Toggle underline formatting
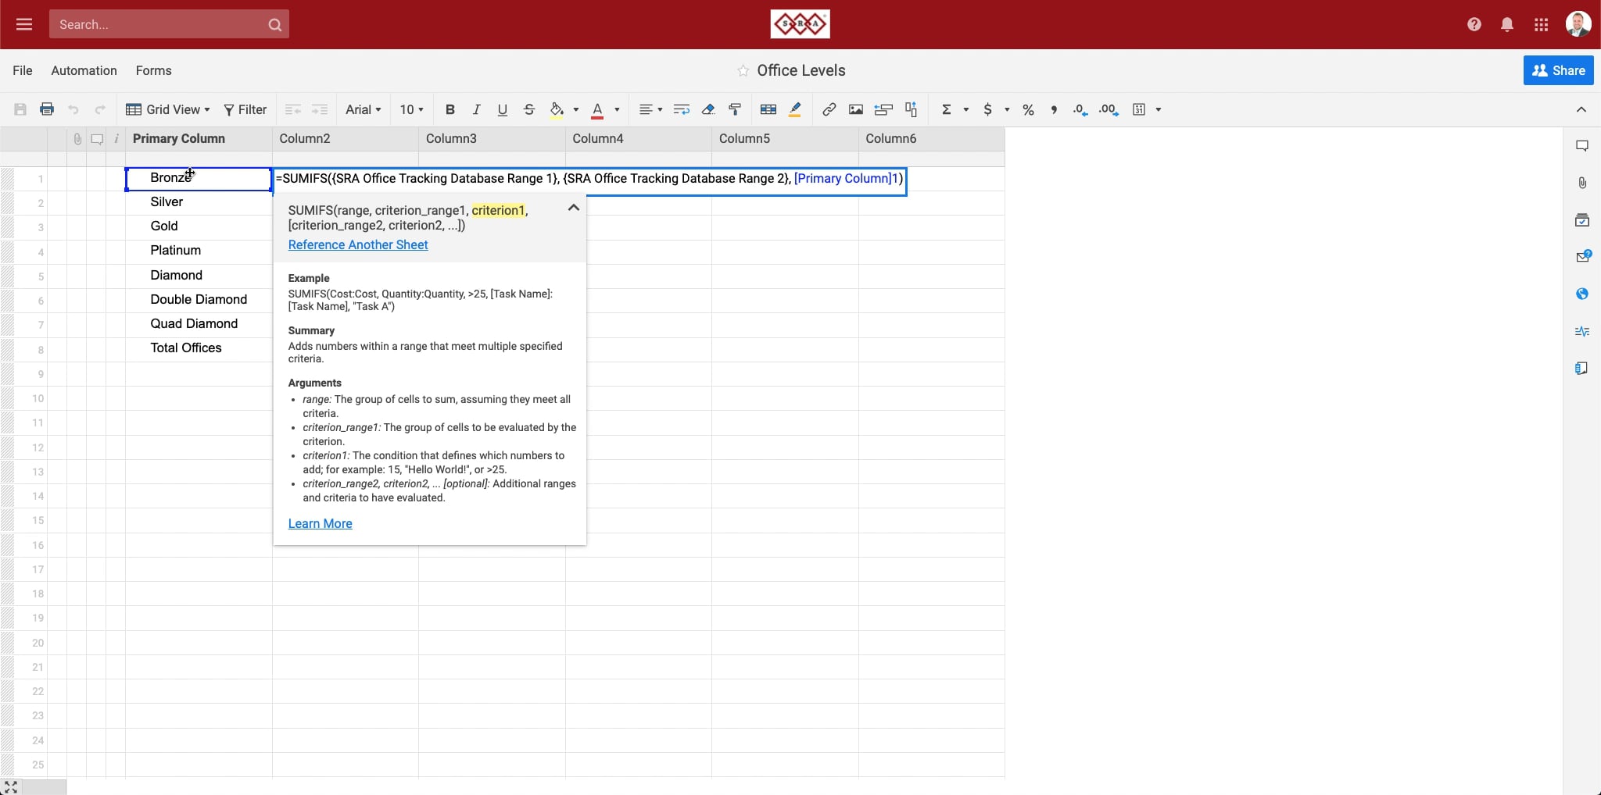This screenshot has width=1601, height=795. click(502, 109)
